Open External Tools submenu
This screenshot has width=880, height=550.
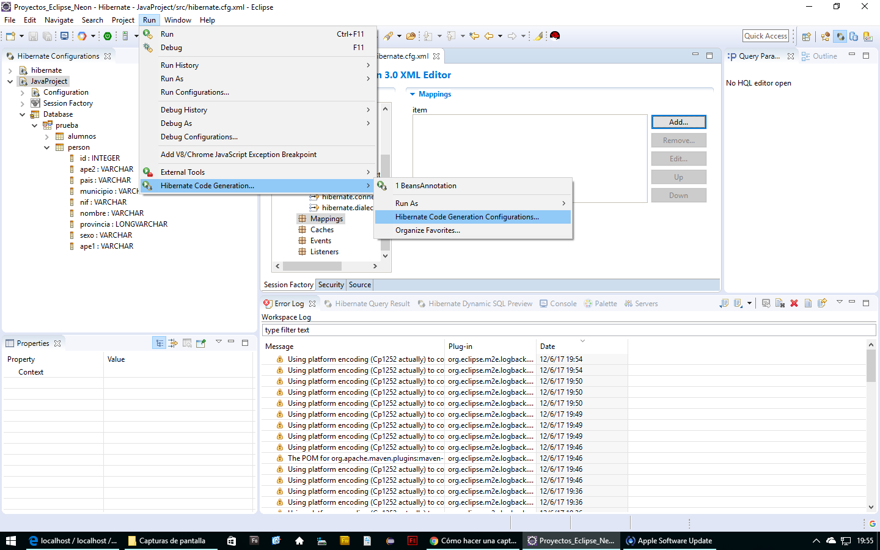point(257,172)
